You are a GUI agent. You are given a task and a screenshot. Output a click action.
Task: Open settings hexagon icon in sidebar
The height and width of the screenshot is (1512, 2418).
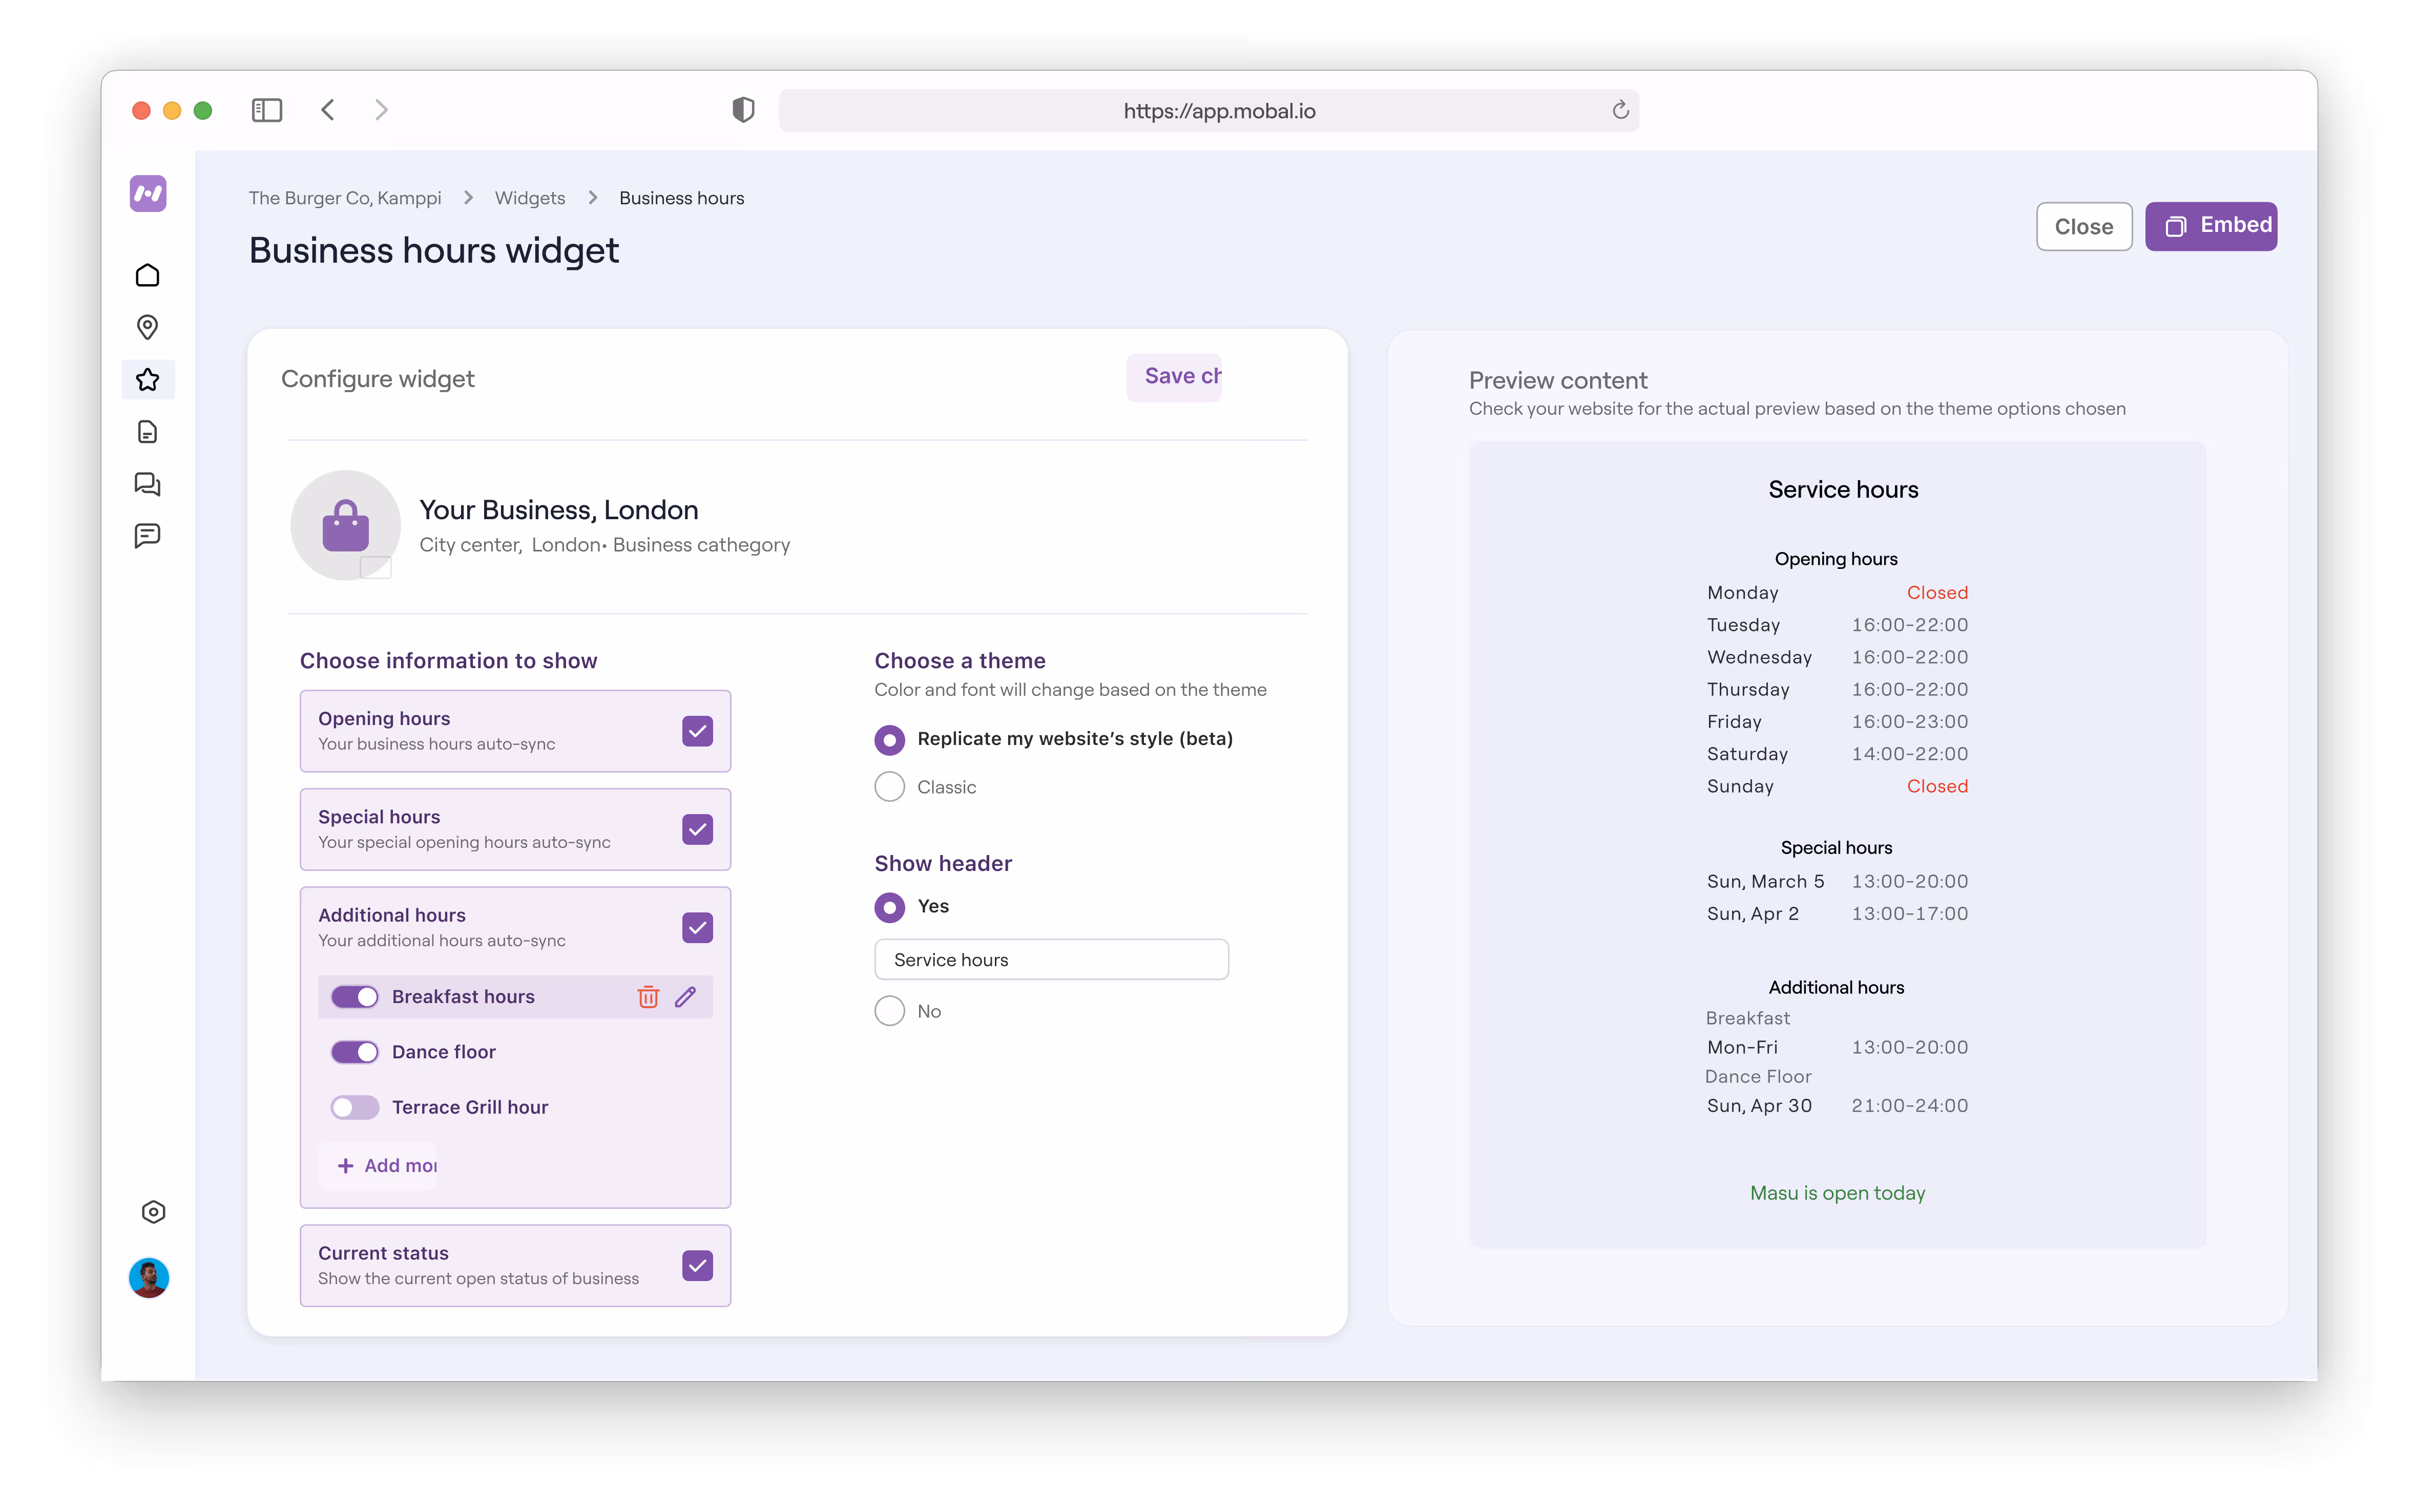tap(153, 1212)
